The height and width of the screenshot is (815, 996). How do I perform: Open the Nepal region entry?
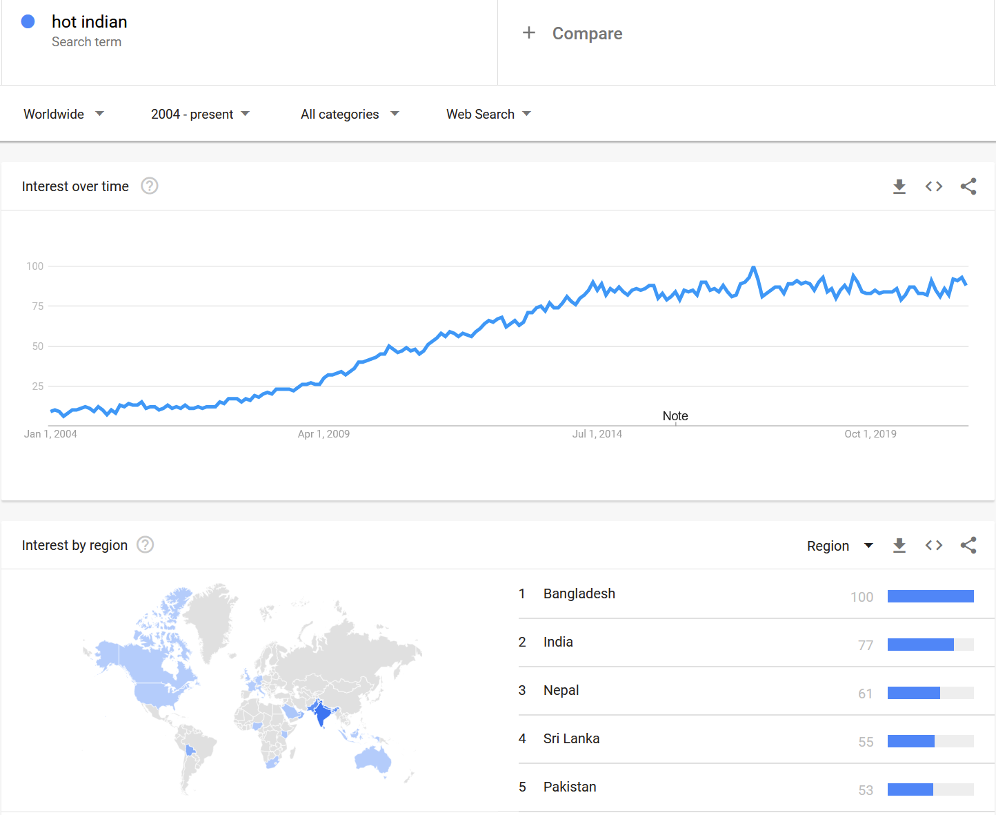[746, 691]
